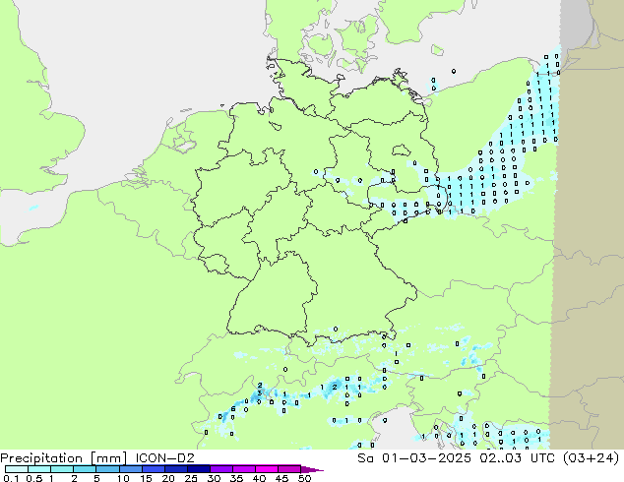Screen dimensions: 624x482
Task: Select the 20–25 mm legend swatch
Action: 175,469
